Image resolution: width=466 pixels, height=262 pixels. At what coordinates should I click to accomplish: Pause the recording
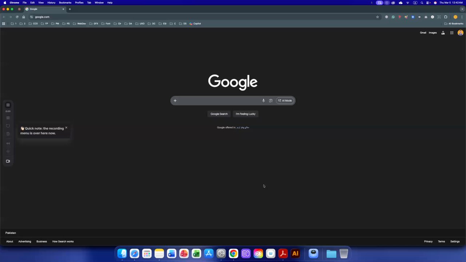[x=8, y=118]
